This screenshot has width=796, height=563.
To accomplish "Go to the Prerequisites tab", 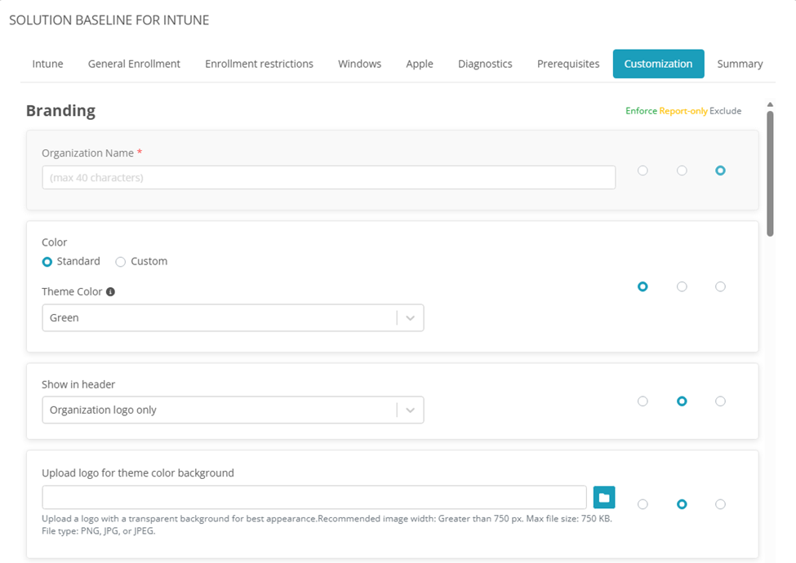I will point(568,64).
